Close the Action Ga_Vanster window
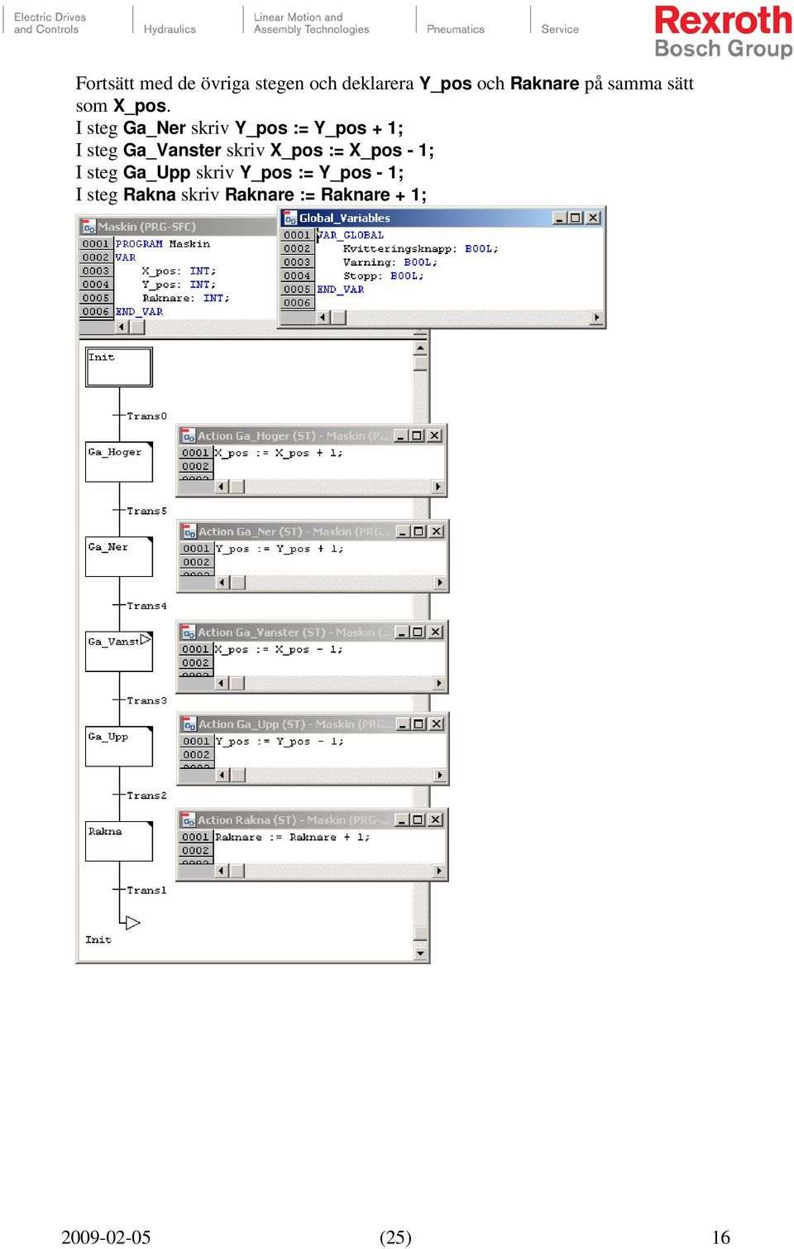Image resolution: width=794 pixels, height=1249 pixels. (435, 632)
